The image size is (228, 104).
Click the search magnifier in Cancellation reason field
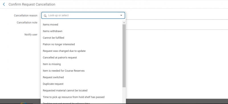click(x=45, y=16)
